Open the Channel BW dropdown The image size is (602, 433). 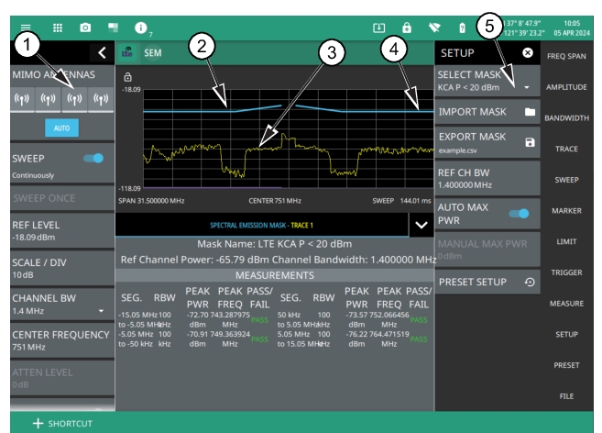(x=100, y=311)
